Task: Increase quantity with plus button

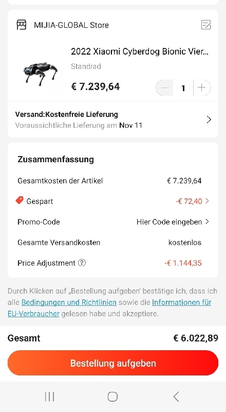Action: [x=202, y=88]
